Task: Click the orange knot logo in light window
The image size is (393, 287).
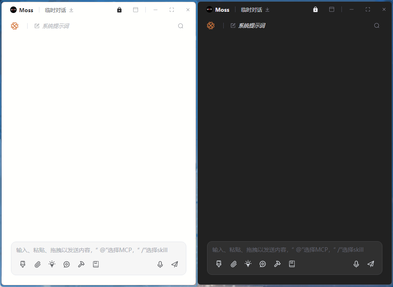Action: 15,26
